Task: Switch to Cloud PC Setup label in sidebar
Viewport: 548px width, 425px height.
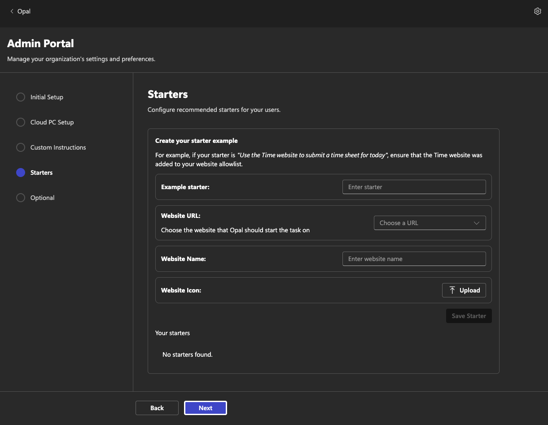Action: [52, 122]
